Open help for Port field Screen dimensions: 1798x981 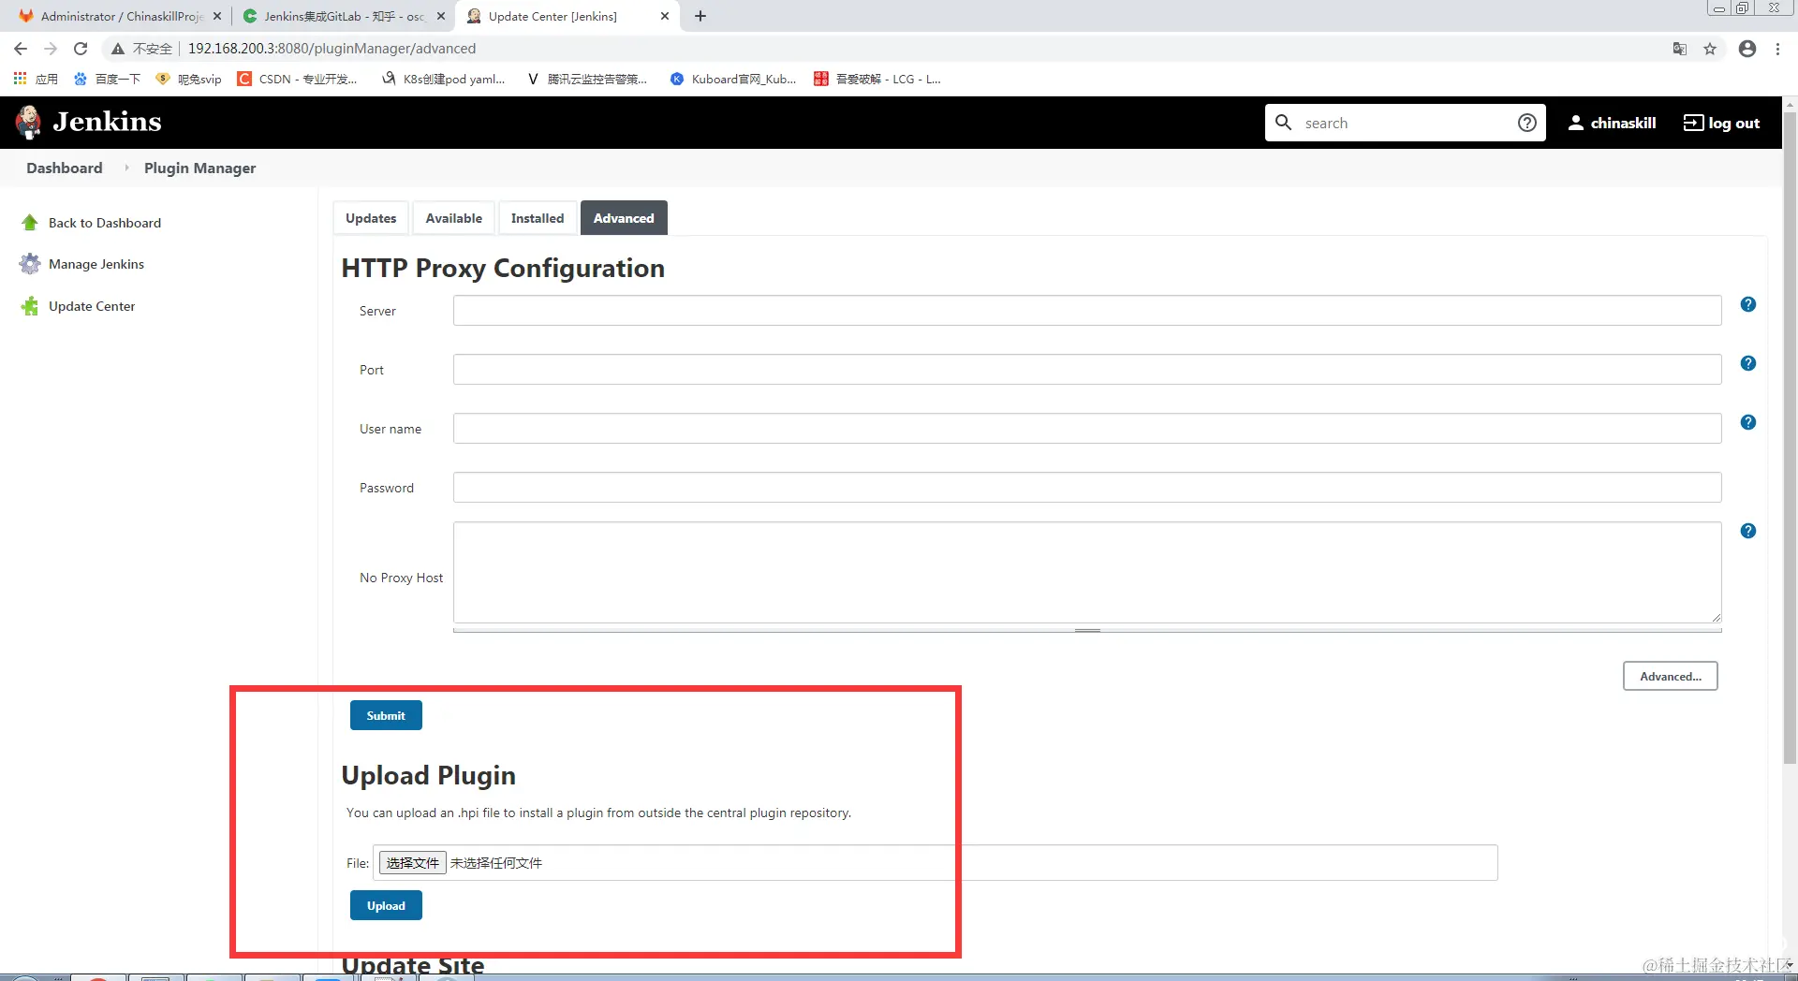point(1747,363)
